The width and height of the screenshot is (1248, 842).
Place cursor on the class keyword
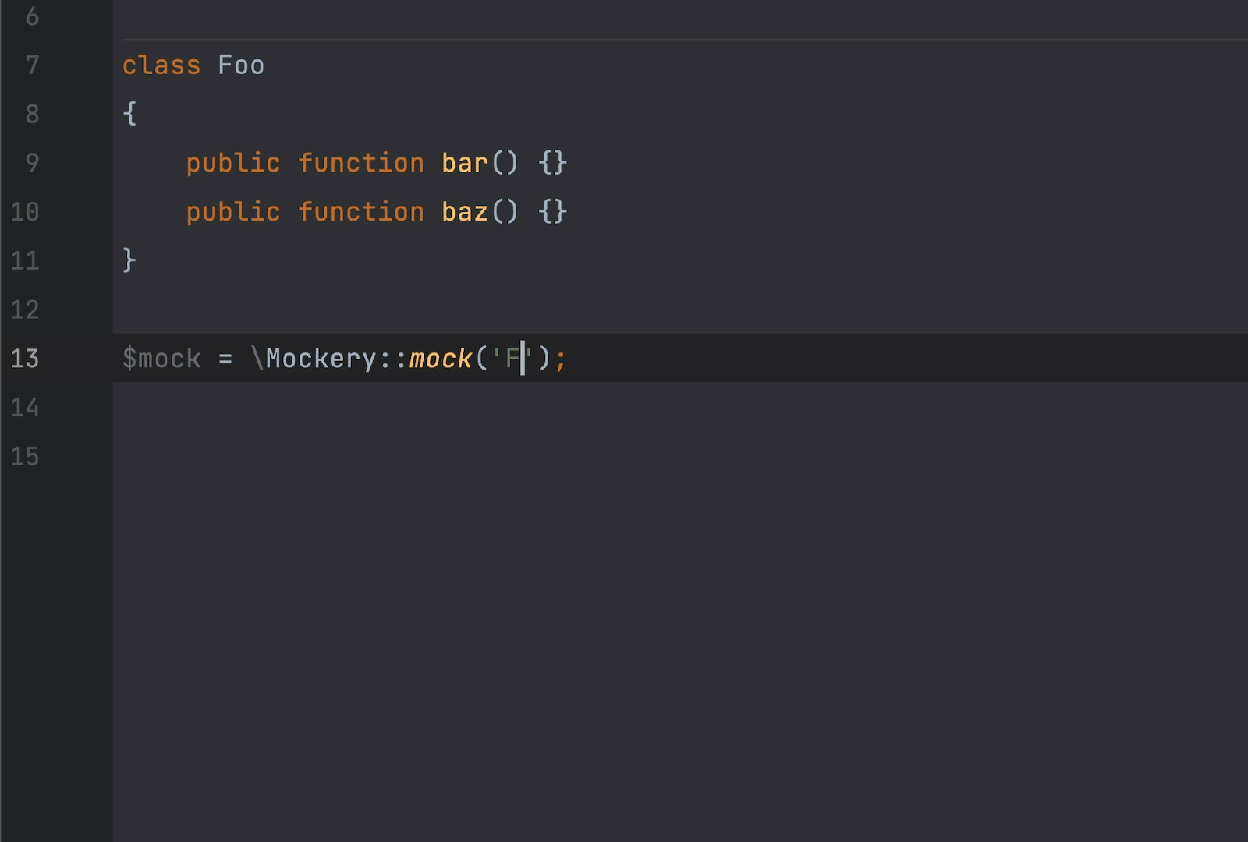click(x=161, y=65)
